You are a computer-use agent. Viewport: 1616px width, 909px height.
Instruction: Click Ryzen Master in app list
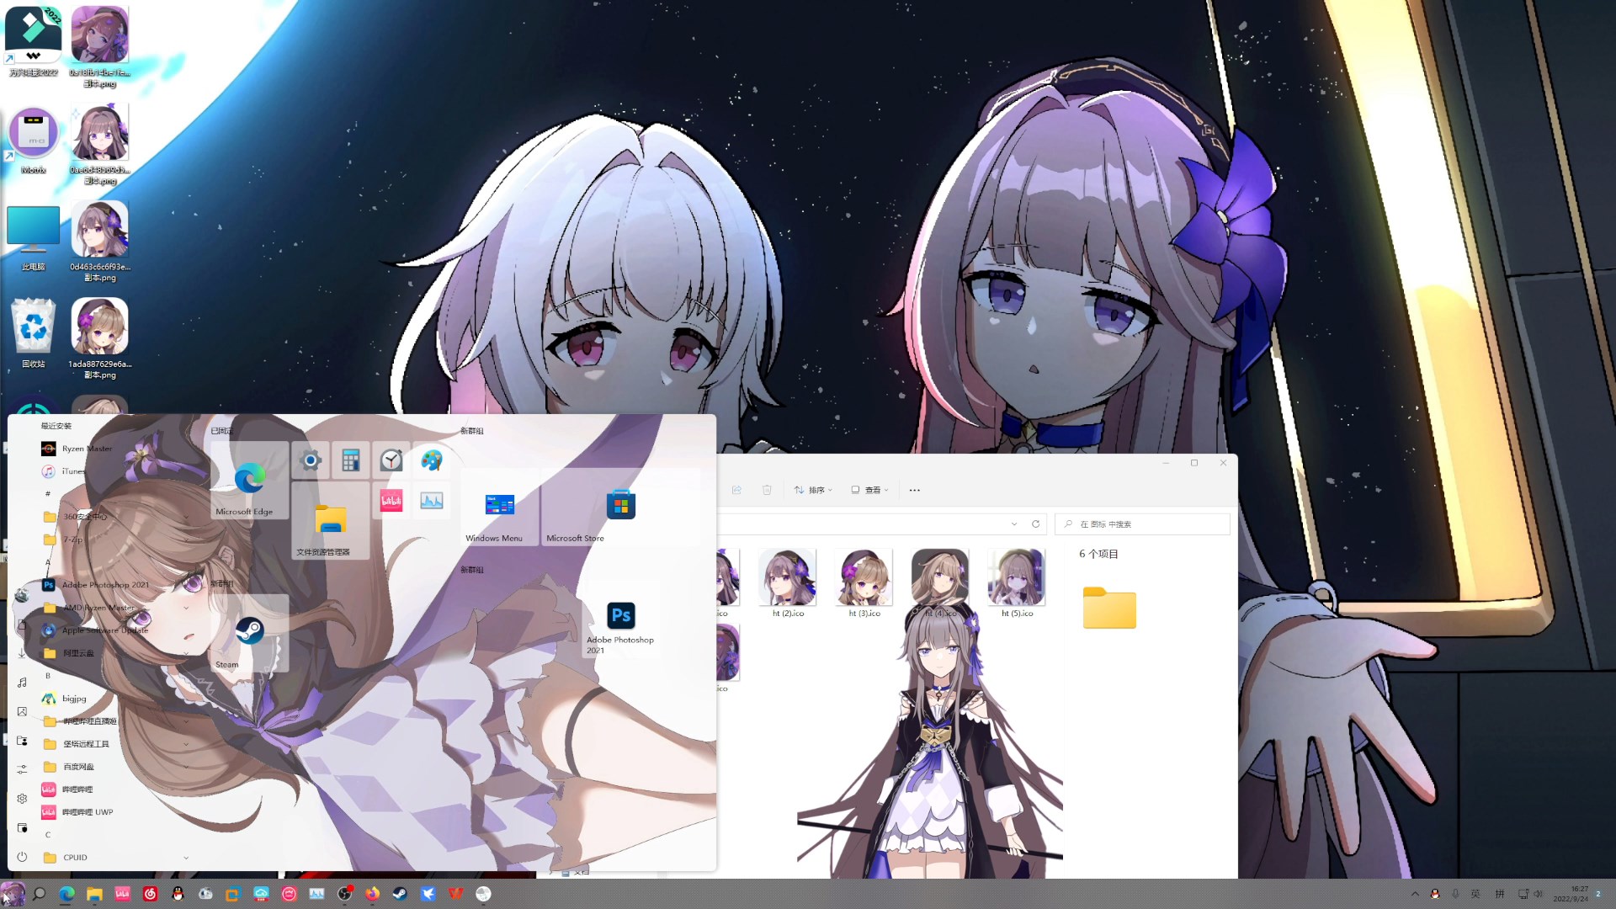coord(86,449)
